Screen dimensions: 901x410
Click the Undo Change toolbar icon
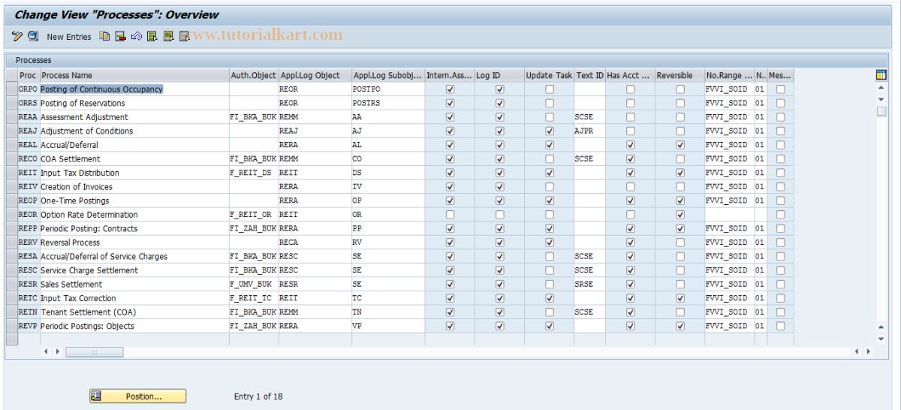pos(136,36)
